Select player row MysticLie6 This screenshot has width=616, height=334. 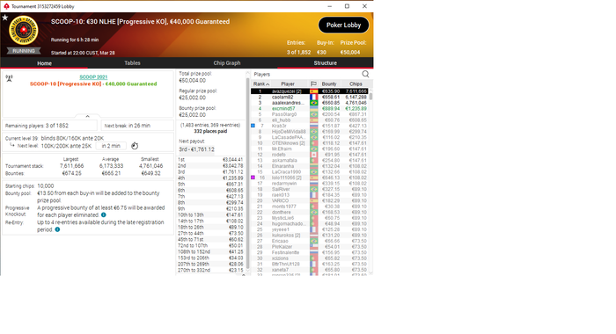309,218
